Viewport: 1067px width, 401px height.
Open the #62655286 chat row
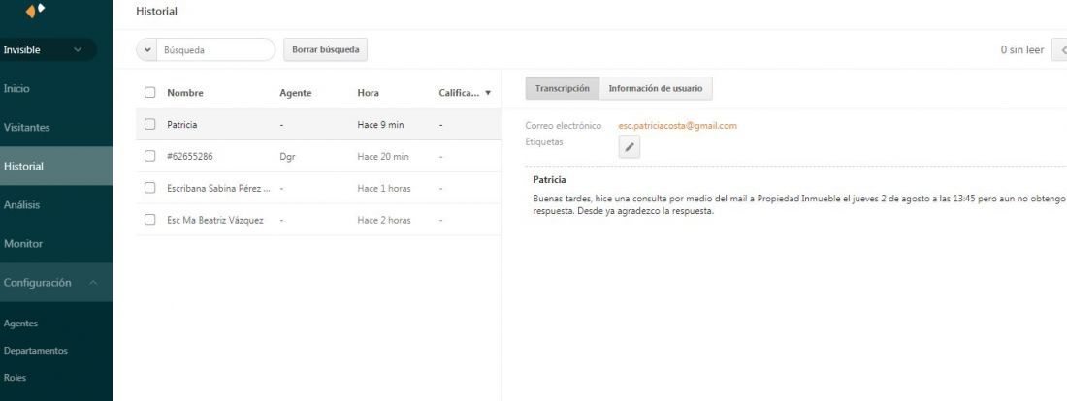tap(319, 156)
